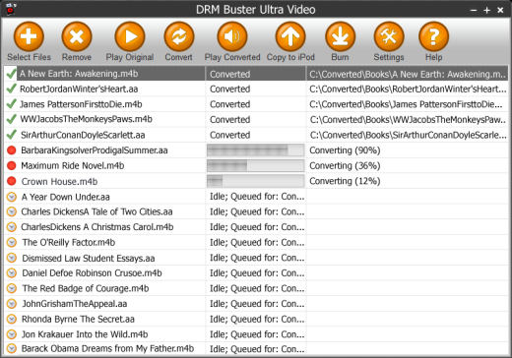
Task: Select file WWJacobsTheMonkeysPaws.m4b
Action: pyautogui.click(x=86, y=119)
